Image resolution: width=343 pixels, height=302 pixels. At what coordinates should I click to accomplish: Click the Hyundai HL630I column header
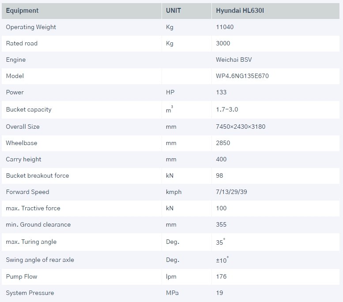[x=240, y=11]
